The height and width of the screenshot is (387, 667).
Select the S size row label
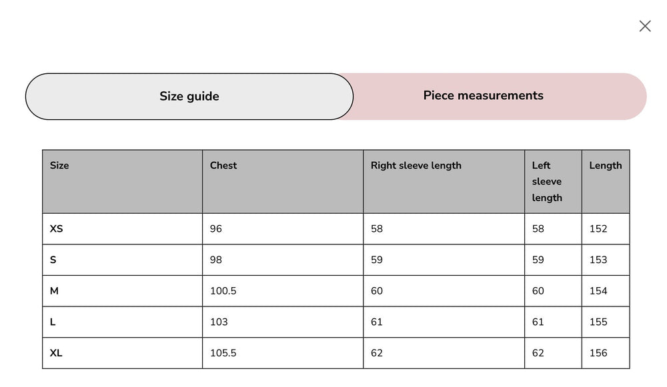click(x=53, y=260)
